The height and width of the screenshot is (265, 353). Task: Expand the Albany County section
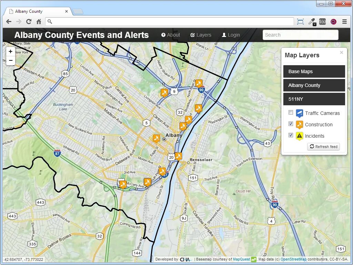[x=314, y=85]
